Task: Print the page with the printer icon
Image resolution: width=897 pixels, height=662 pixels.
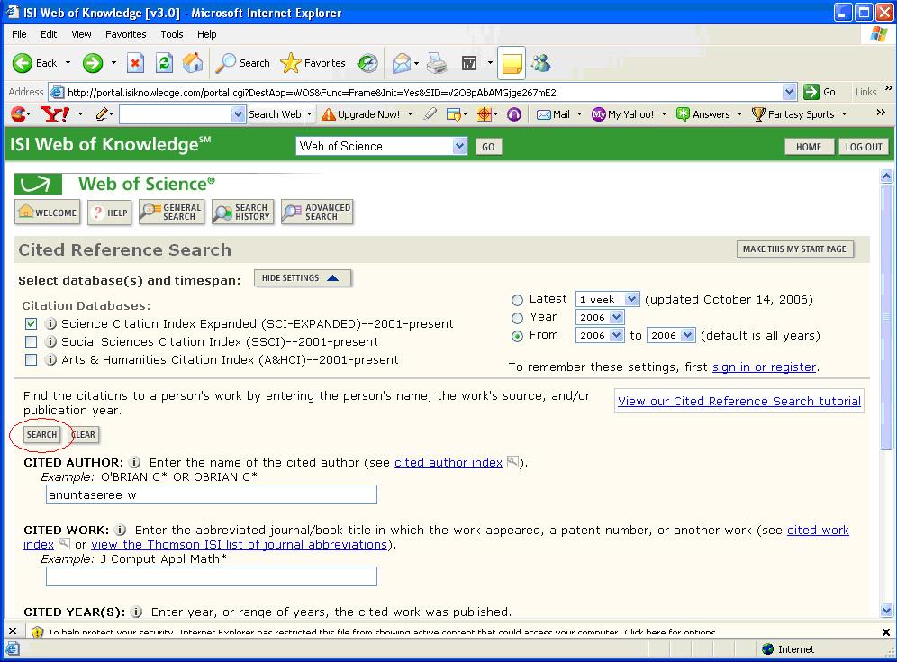Action: [x=438, y=63]
